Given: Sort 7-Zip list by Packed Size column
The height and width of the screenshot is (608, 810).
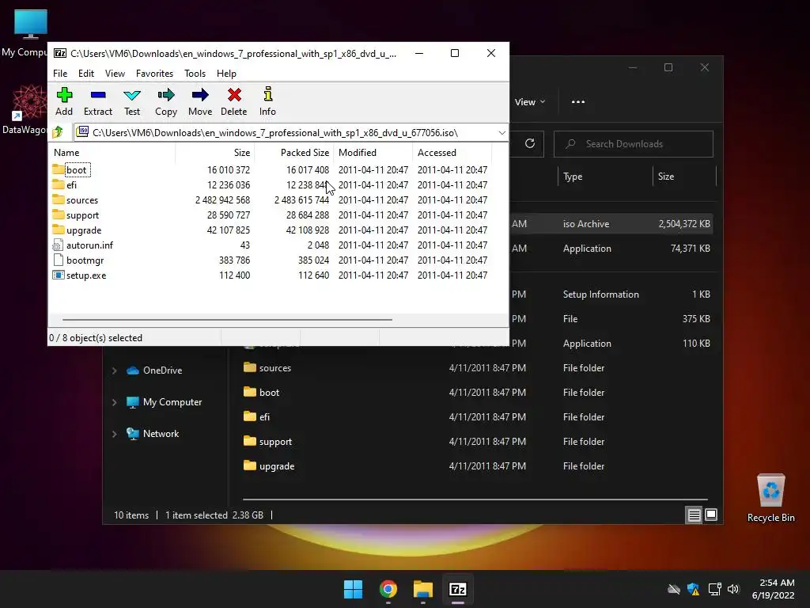Looking at the screenshot, I should 294,153.
